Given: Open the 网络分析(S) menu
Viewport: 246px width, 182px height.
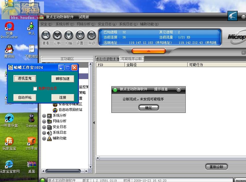Looking at the screenshot, I should [86, 24].
